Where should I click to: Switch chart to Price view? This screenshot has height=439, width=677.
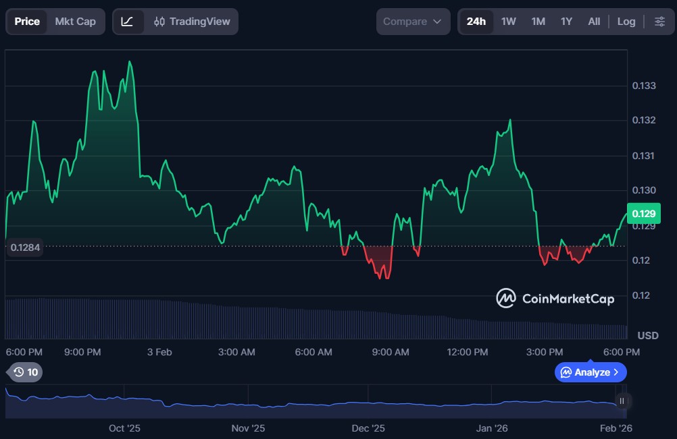(27, 22)
